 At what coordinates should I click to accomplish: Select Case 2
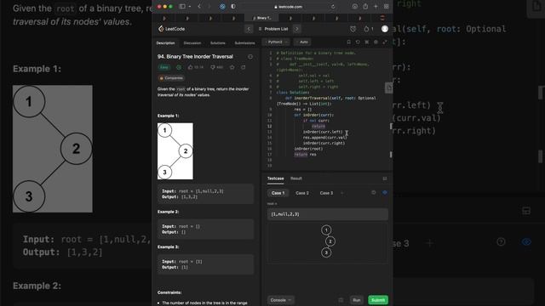[x=302, y=193]
